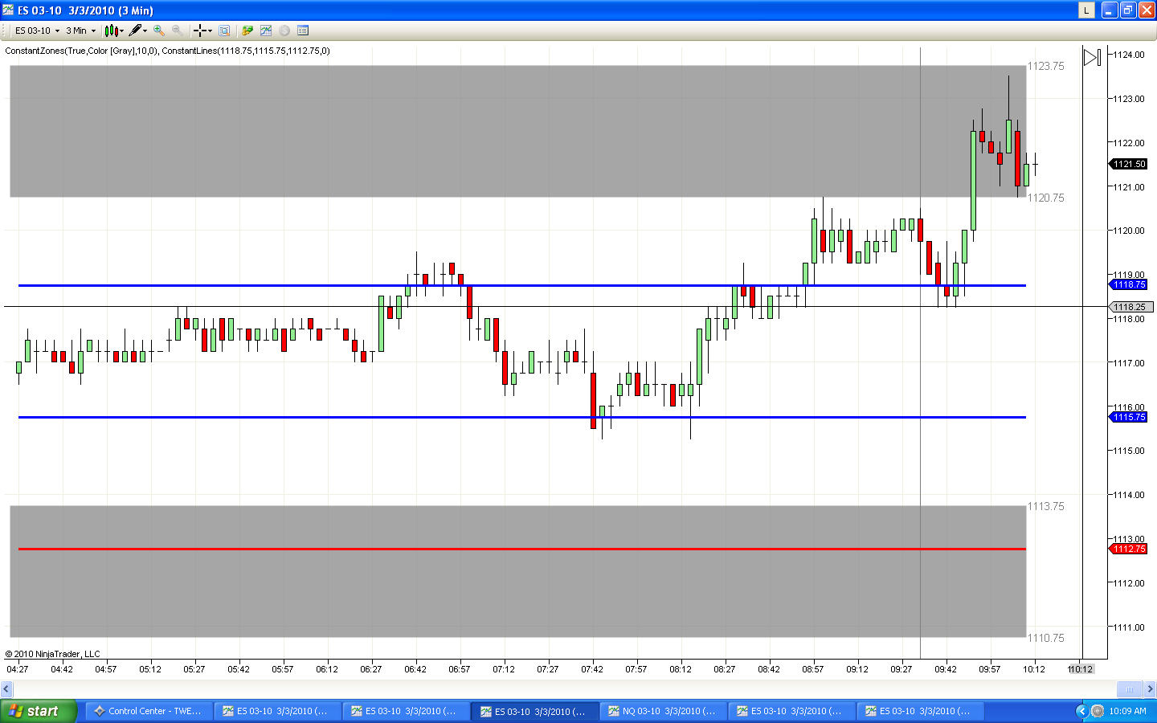Click the NinjaTrader, LLC copyright text
1157x723 pixels.
(x=52, y=654)
